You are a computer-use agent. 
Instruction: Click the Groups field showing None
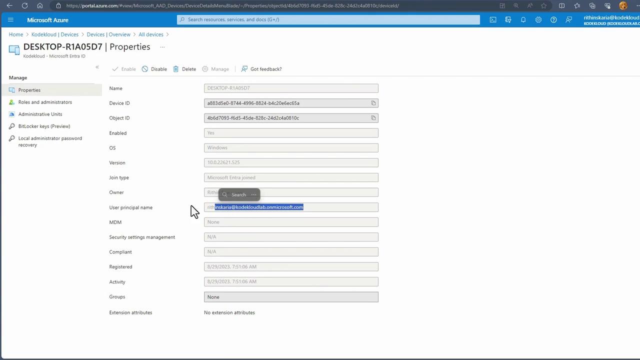(291, 297)
